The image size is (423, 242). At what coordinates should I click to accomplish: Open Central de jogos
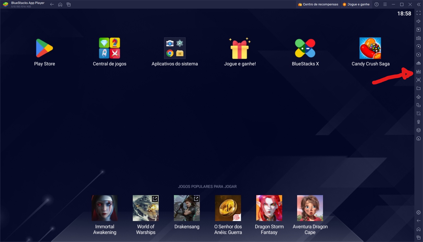(109, 48)
